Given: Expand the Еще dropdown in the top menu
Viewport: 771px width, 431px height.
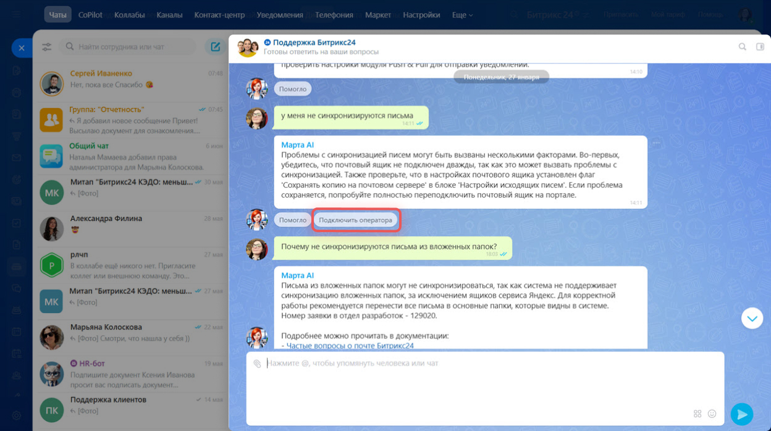Looking at the screenshot, I should coord(462,15).
